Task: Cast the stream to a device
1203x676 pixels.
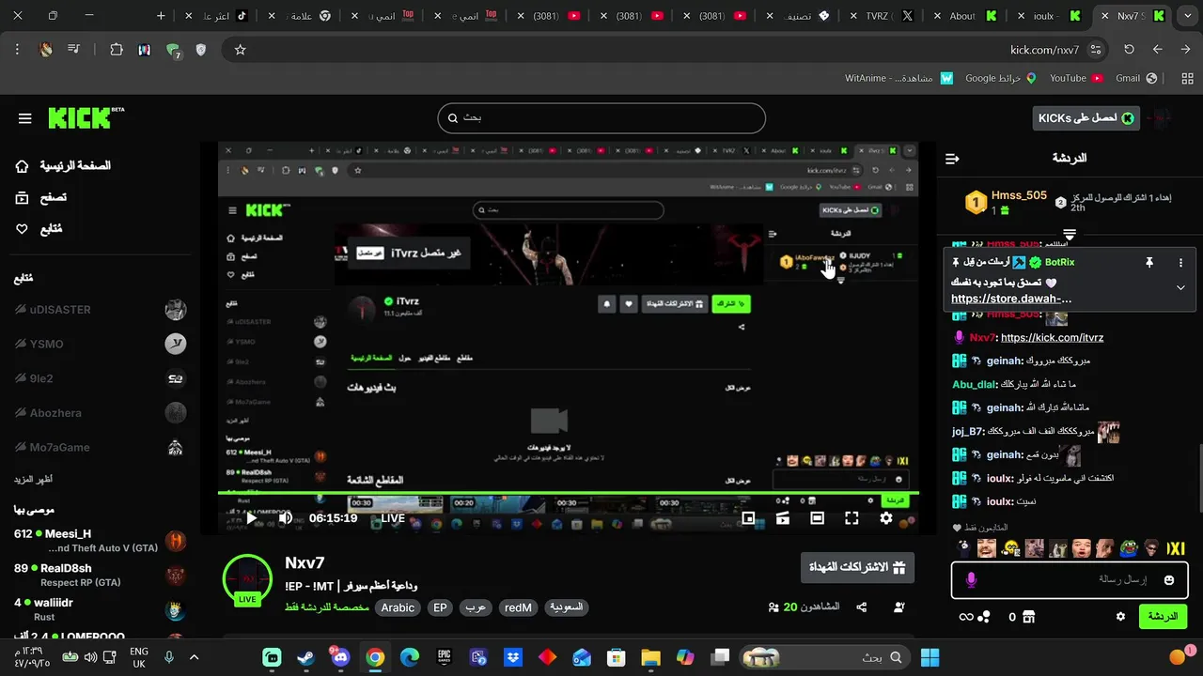Action: (783, 517)
